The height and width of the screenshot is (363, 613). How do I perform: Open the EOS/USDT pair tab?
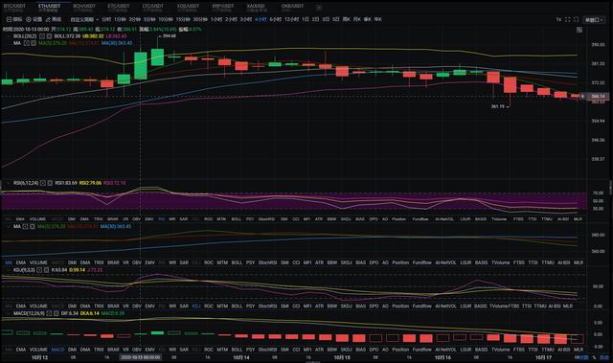click(188, 7)
